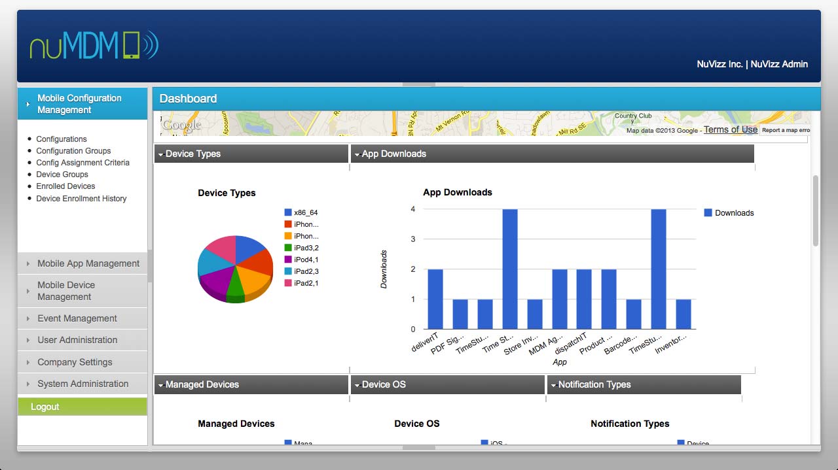Expand the Event Management section
The height and width of the screenshot is (470, 838).
[x=77, y=318]
